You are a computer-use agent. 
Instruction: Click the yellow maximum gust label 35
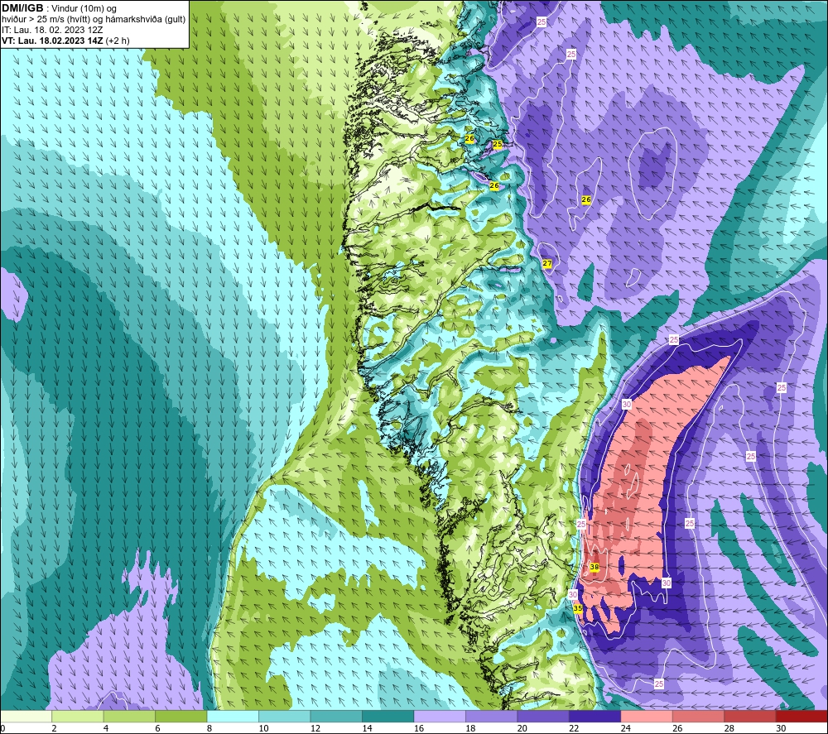578,608
